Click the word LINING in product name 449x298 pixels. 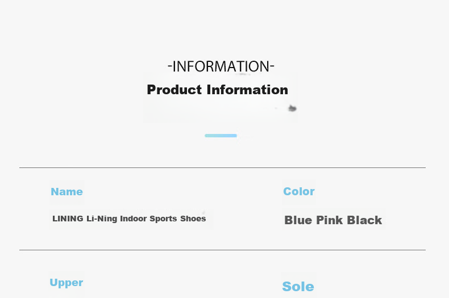68,219
